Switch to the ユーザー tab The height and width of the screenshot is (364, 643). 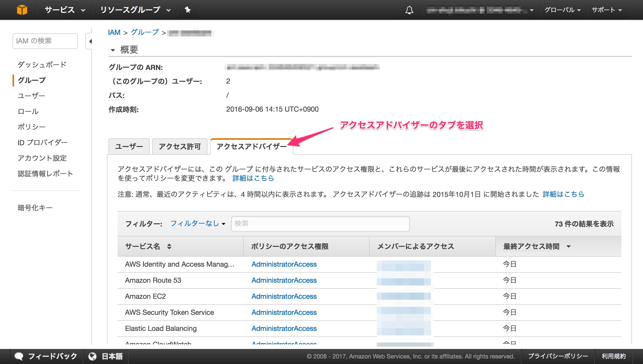point(129,147)
